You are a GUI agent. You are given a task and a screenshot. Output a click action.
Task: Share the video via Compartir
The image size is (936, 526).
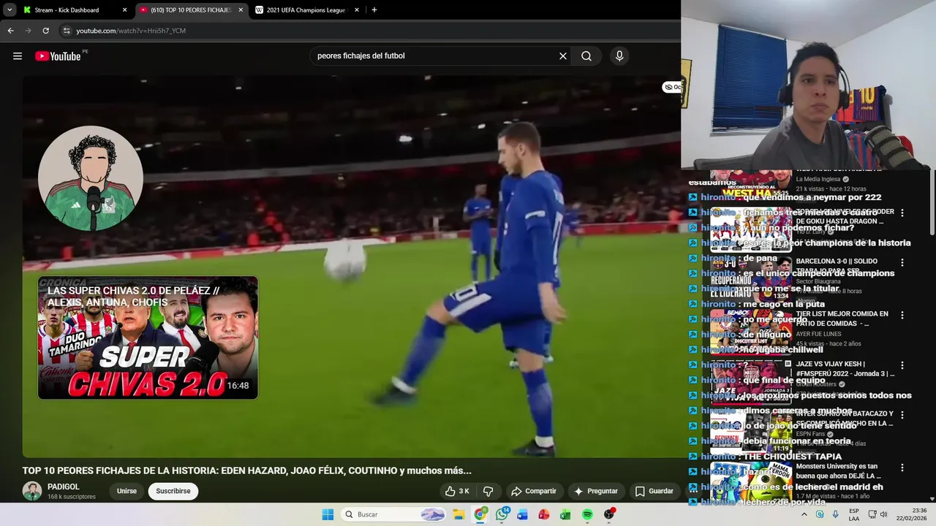click(534, 491)
